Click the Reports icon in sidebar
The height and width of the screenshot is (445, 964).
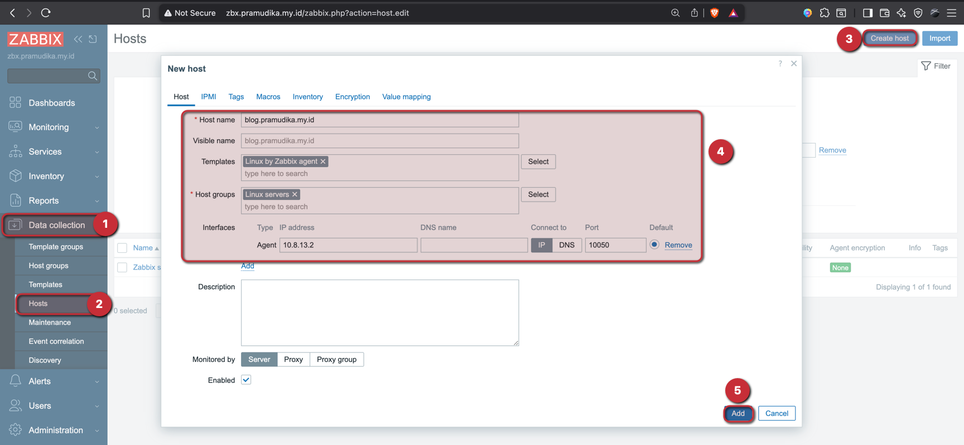[15, 201]
